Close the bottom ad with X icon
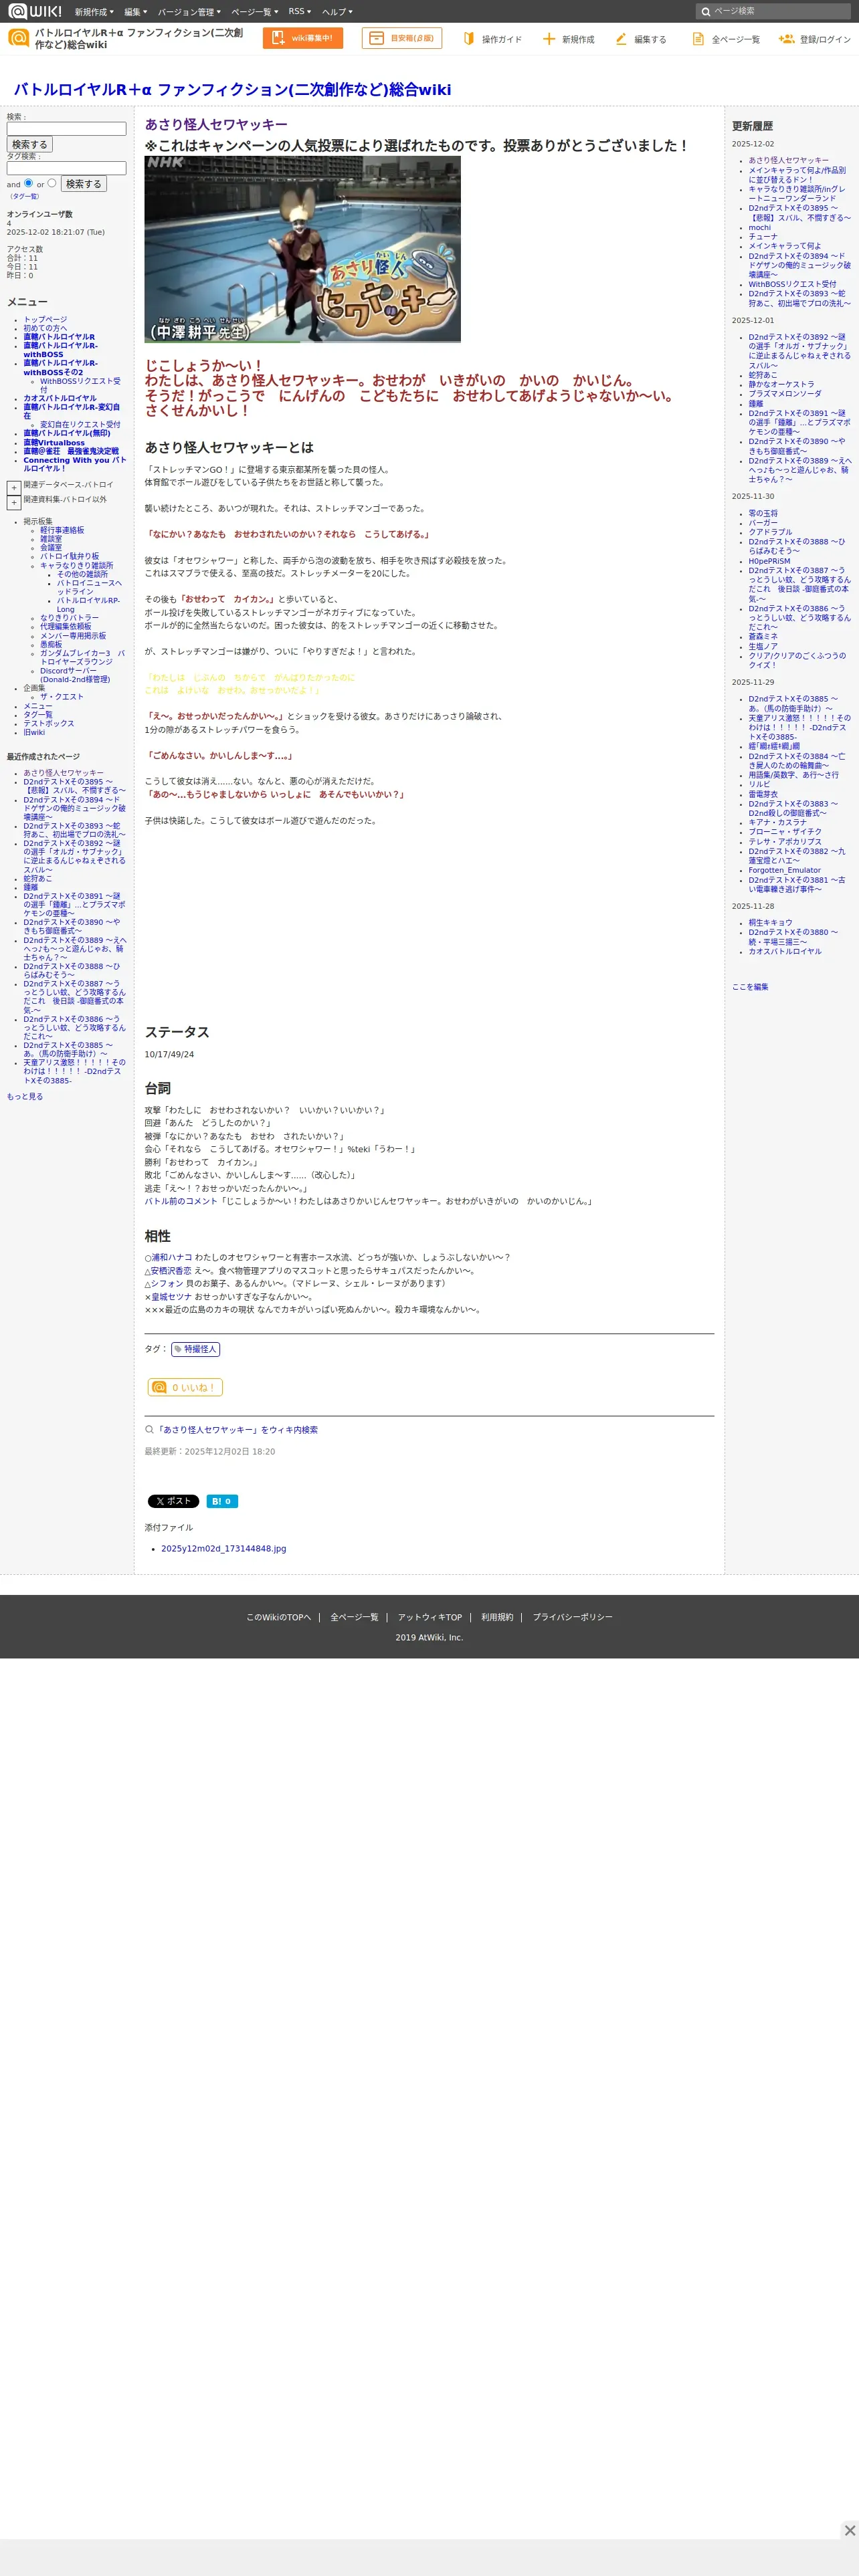This screenshot has width=859, height=2576. coord(849,2530)
